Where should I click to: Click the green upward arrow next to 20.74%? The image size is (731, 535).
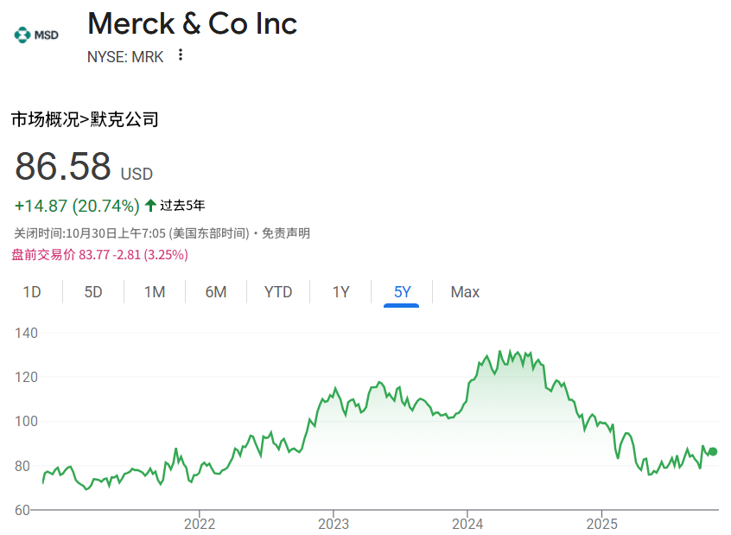[149, 206]
